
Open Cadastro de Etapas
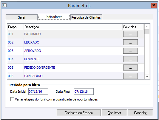[79, 113]
